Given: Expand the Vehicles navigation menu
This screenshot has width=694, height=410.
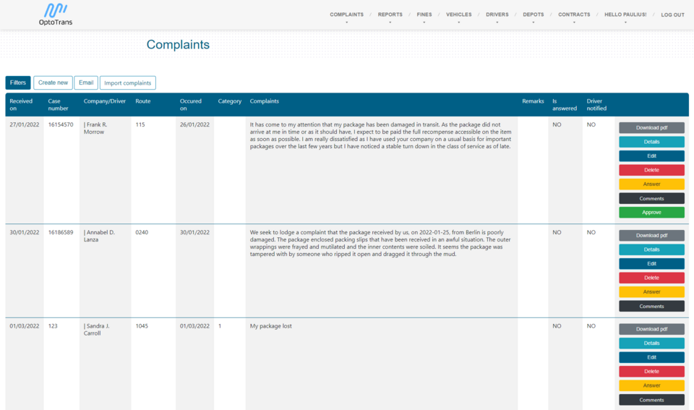Looking at the screenshot, I should (458, 14).
